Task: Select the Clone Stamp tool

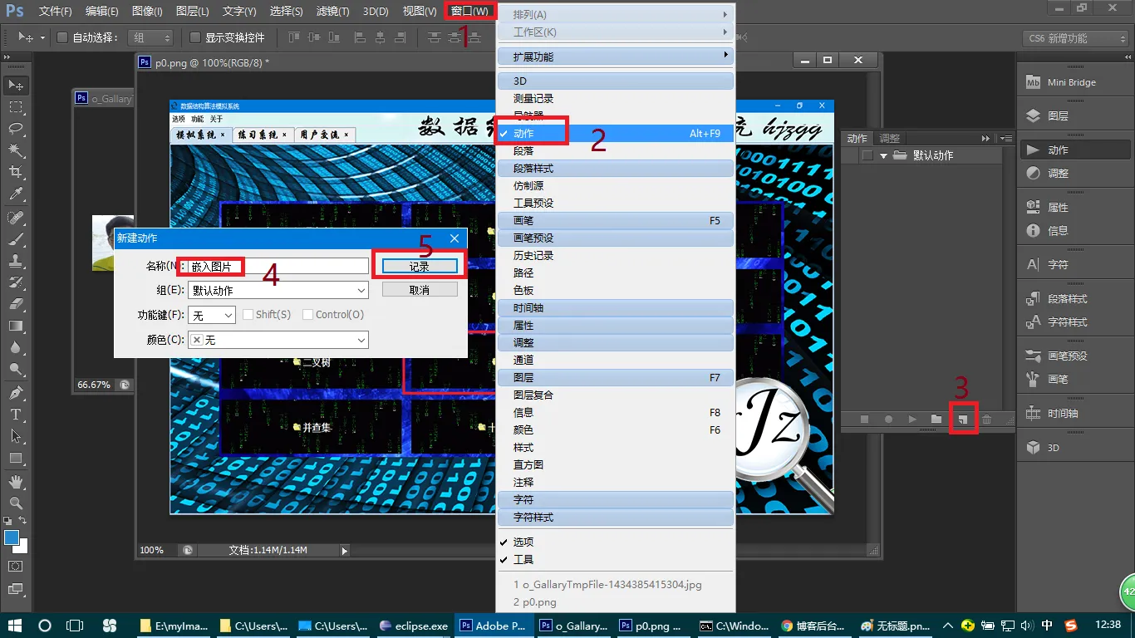Action: coord(16,261)
